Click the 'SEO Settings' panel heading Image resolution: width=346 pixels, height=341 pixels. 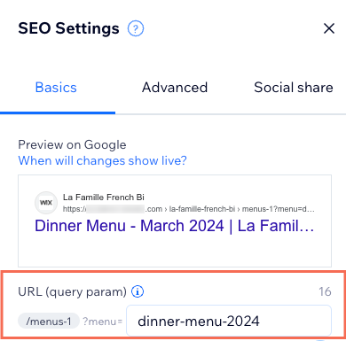(x=68, y=28)
